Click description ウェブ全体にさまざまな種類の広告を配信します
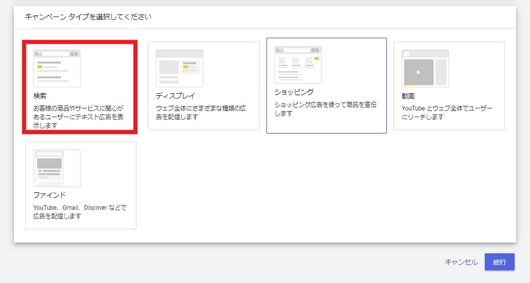This screenshot has width=530, height=283. click(201, 112)
